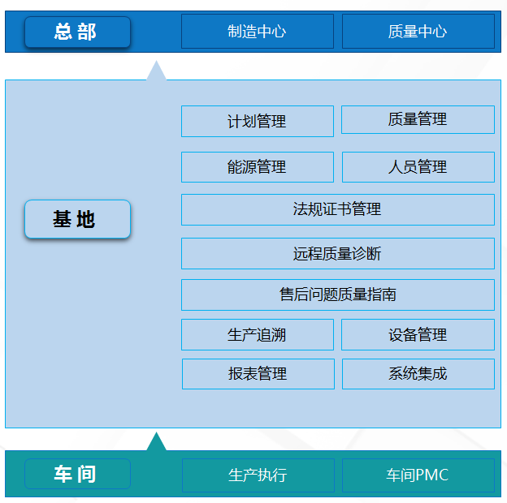Click the 远程质量诊断 wide box

338,253
